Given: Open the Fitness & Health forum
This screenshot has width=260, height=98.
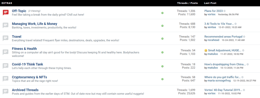Looking at the screenshot, I should (24, 49).
